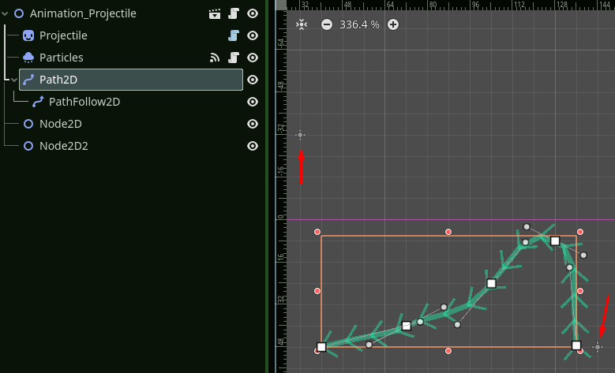Select the PathFollow2D tree node
The width and height of the screenshot is (615, 373).
(x=84, y=102)
